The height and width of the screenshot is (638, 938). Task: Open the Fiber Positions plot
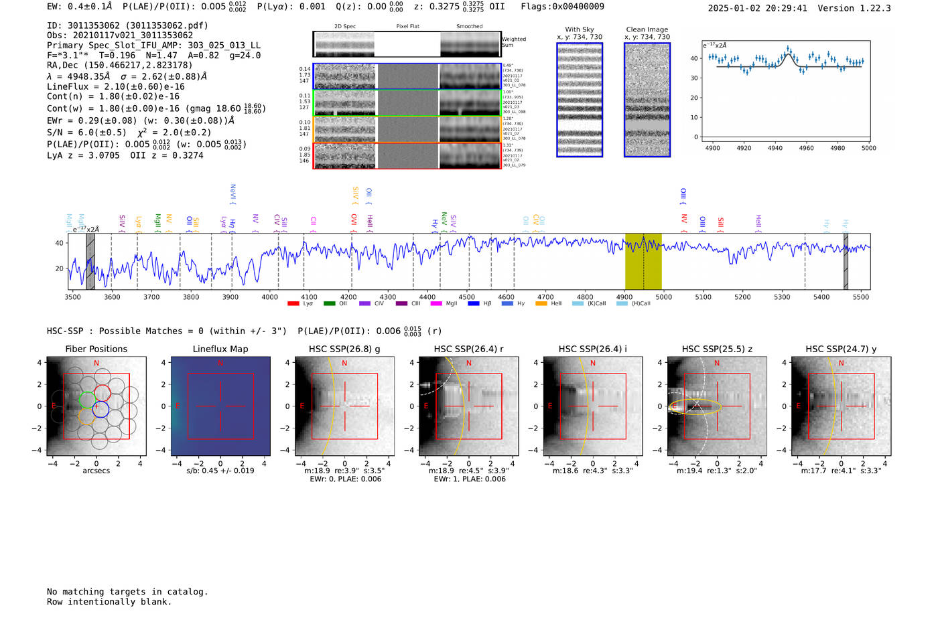(96, 406)
